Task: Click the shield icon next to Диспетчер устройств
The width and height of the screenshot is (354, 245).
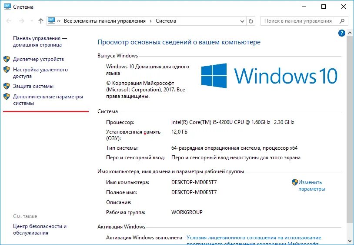Action: point(7,59)
